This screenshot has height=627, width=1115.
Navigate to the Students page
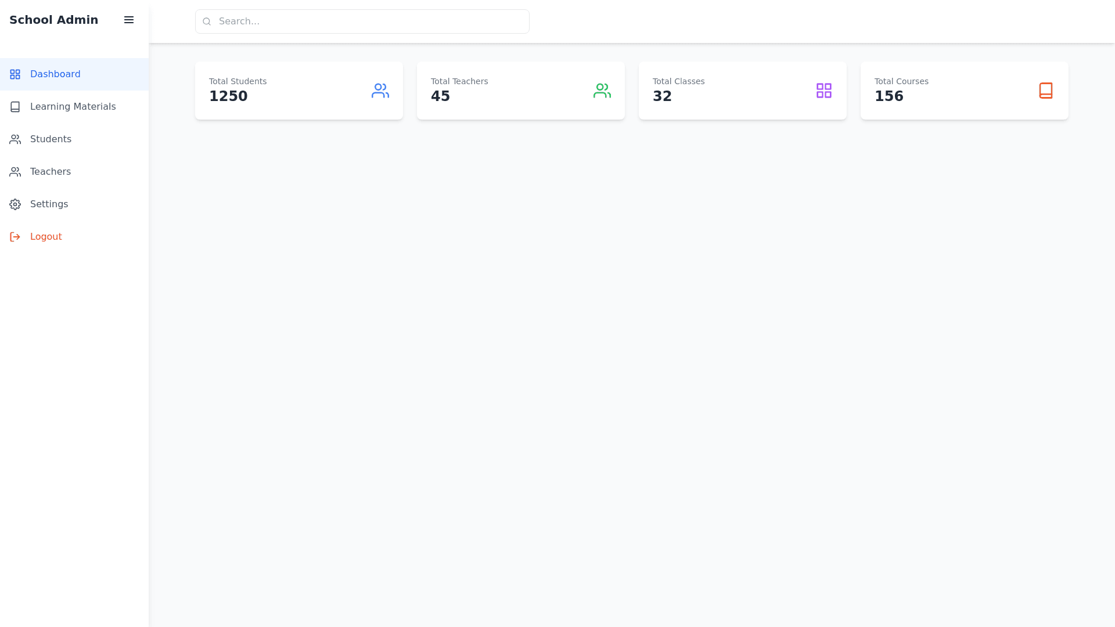(x=50, y=139)
